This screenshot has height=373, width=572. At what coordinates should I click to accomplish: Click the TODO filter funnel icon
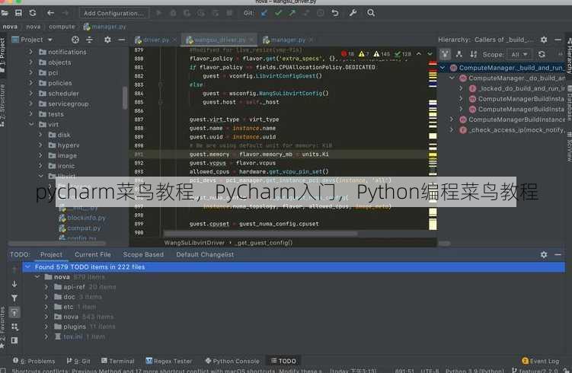pyautogui.click(x=14, y=298)
